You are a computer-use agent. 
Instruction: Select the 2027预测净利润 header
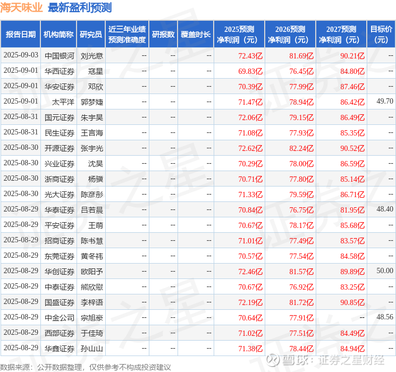click(341, 35)
